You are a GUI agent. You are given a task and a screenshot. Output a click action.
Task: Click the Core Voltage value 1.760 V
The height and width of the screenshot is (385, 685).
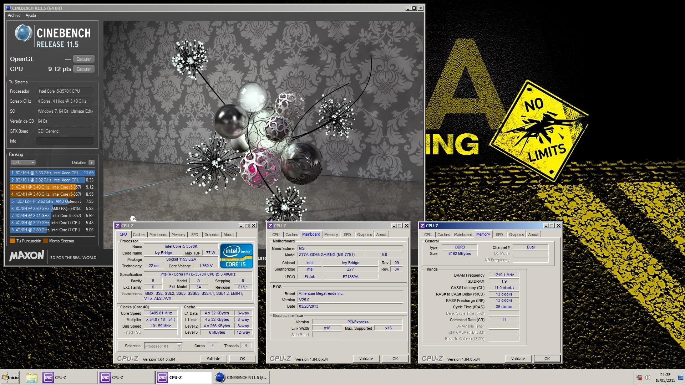pos(206,266)
